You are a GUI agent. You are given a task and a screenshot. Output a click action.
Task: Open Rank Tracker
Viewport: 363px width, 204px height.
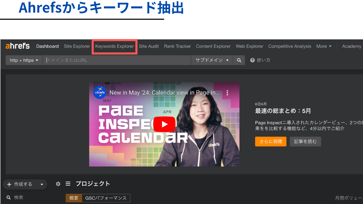(177, 46)
